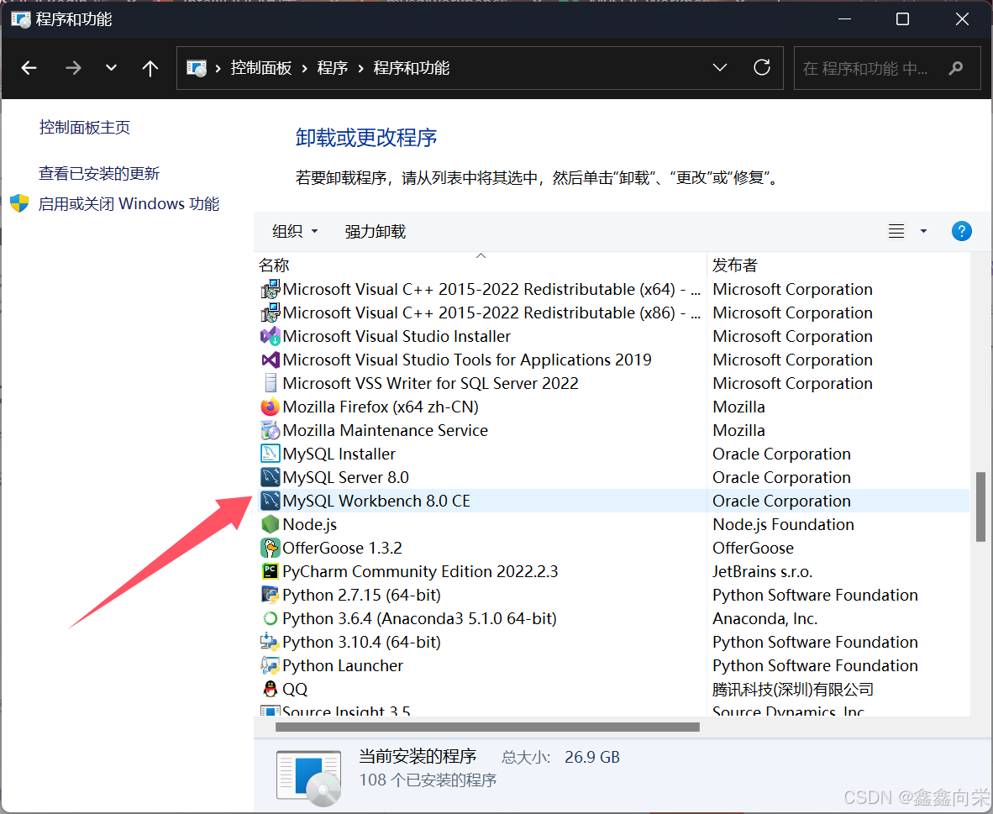The height and width of the screenshot is (814, 993).
Task: Select Microsoft Visual Studio Installer icon
Action: (271, 336)
